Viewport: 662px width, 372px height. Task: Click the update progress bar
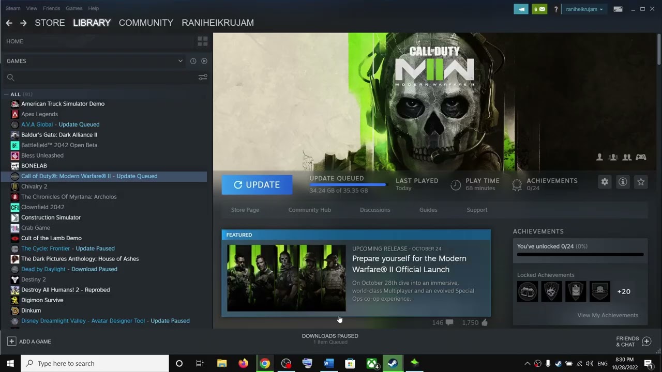348,184
